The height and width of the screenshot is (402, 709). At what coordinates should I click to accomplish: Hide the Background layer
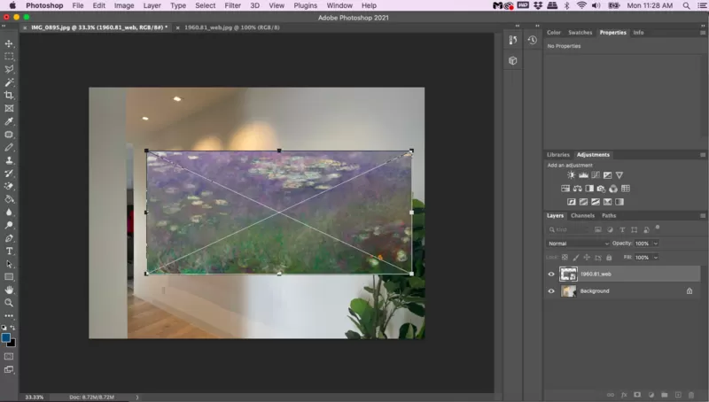[551, 291]
